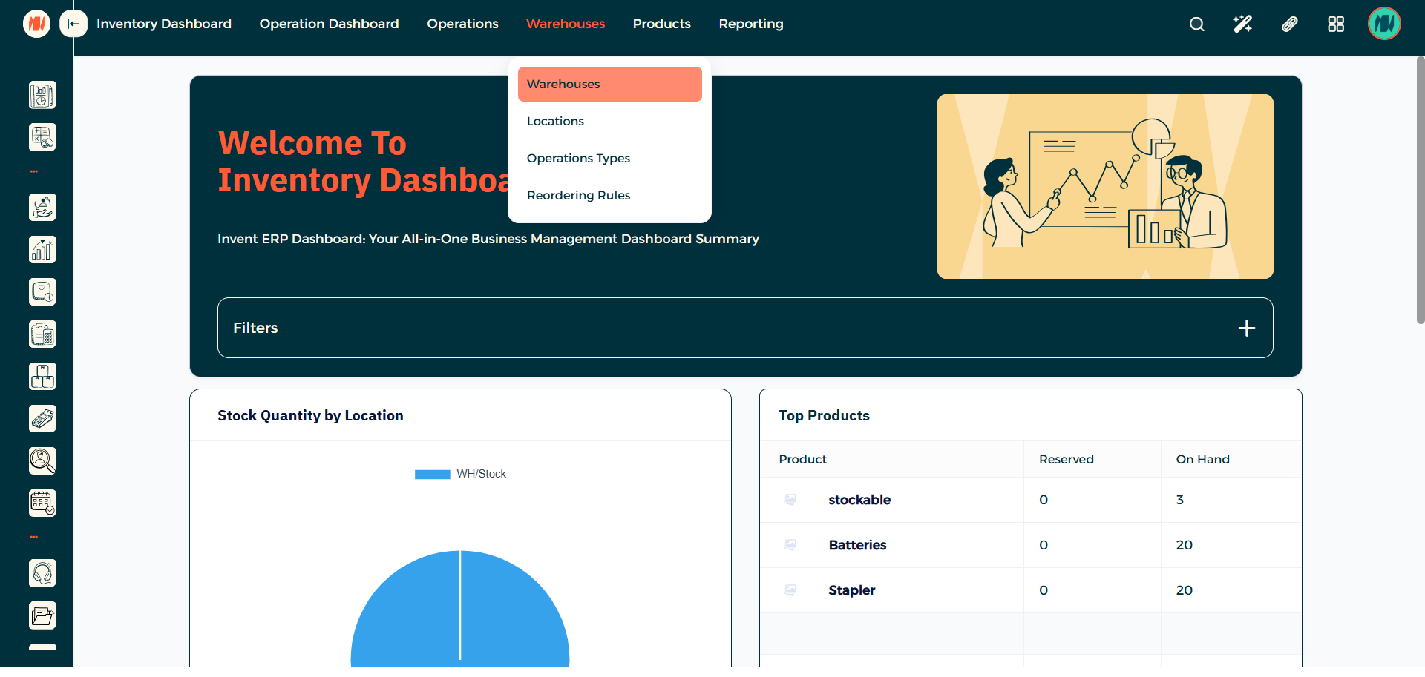Open the stacked boxes inventory sidebar icon
Image resolution: width=1425 pixels, height=677 pixels.
[x=42, y=377]
